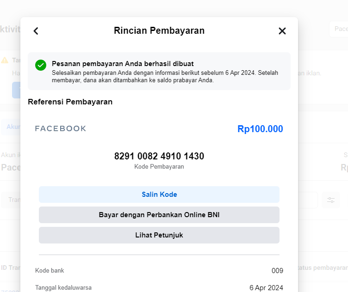
Task: Click the payment code 8291 0082 4910 1430
Action: [x=159, y=156]
